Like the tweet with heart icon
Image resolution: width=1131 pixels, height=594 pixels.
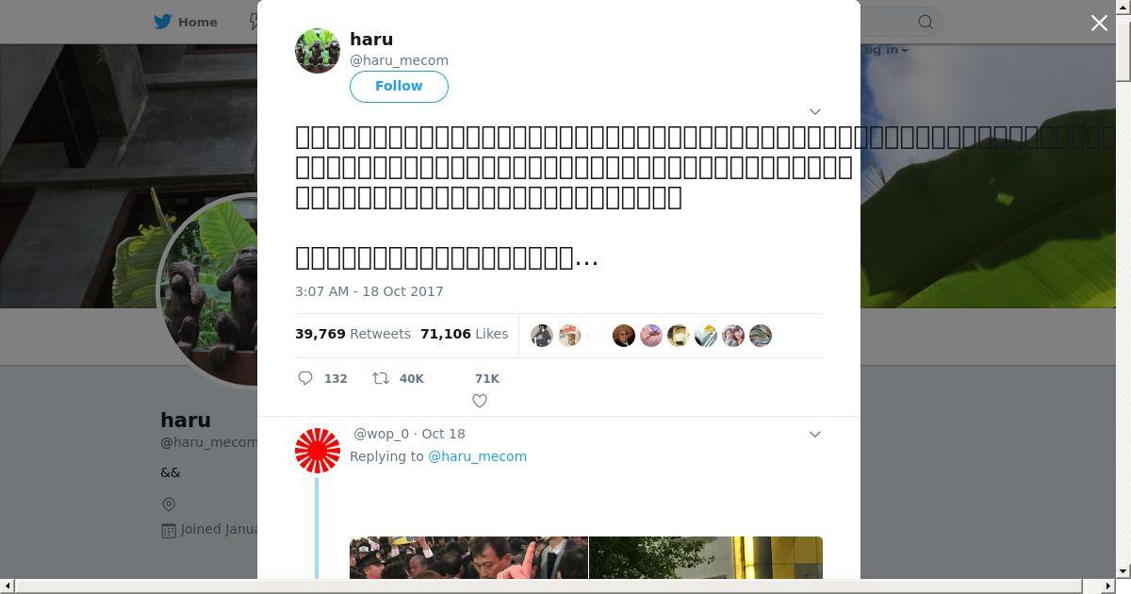[480, 401]
